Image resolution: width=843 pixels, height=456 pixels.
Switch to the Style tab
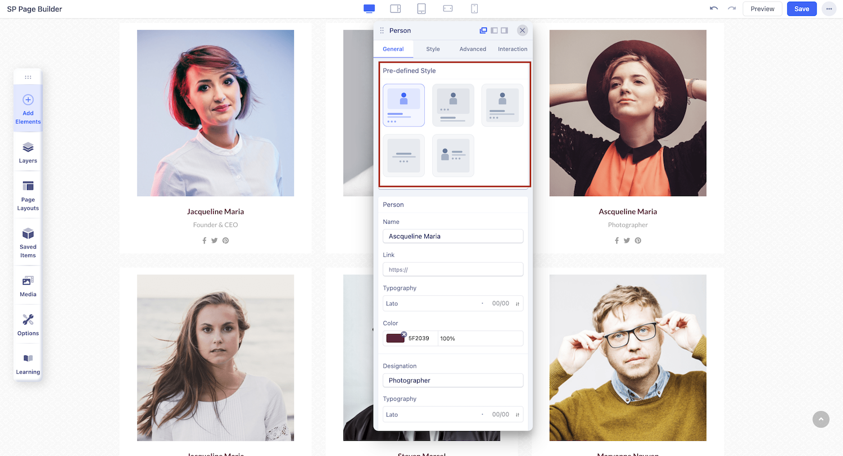(433, 49)
